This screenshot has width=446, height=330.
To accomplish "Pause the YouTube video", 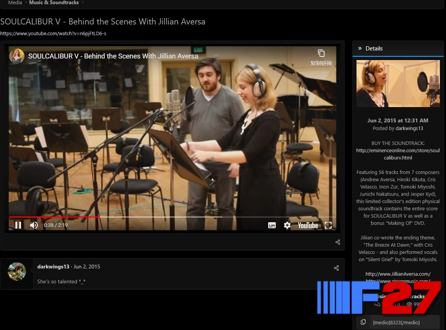I will tap(18, 225).
